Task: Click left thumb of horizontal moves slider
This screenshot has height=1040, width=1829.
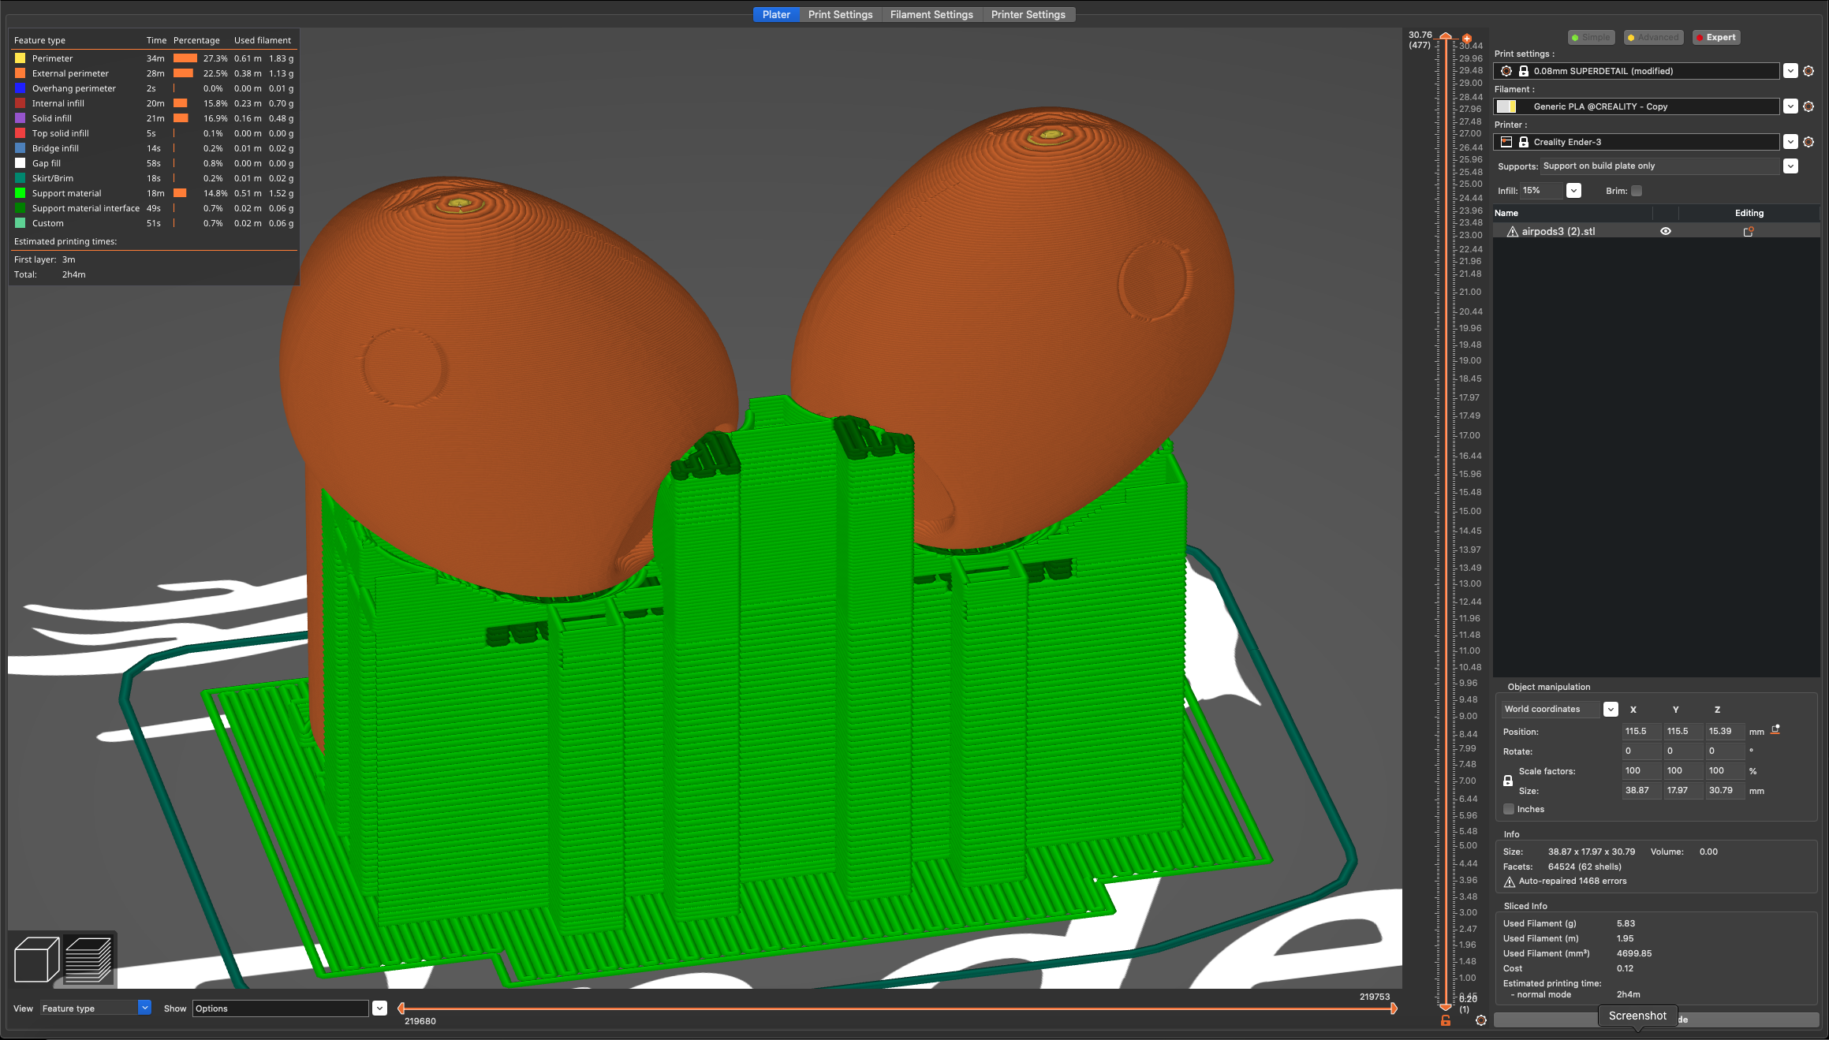Action: tap(401, 1008)
